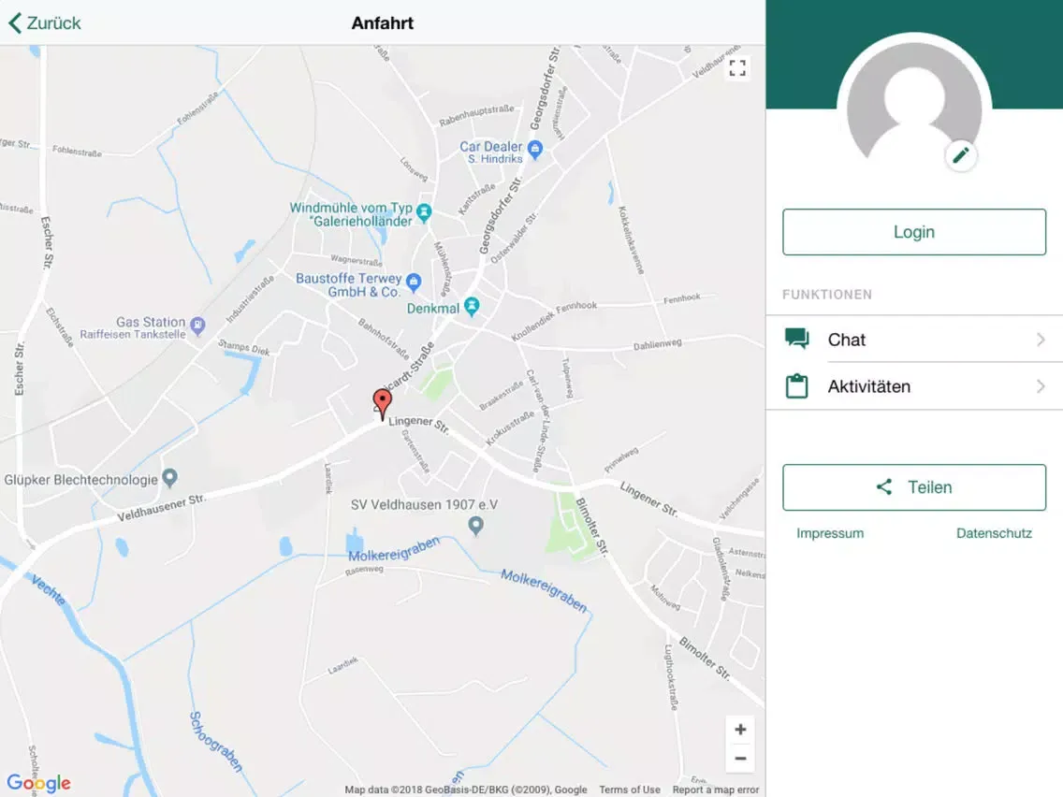The width and height of the screenshot is (1063, 797).
Task: Click the Veldhausener Str. street label
Action: click(161, 508)
